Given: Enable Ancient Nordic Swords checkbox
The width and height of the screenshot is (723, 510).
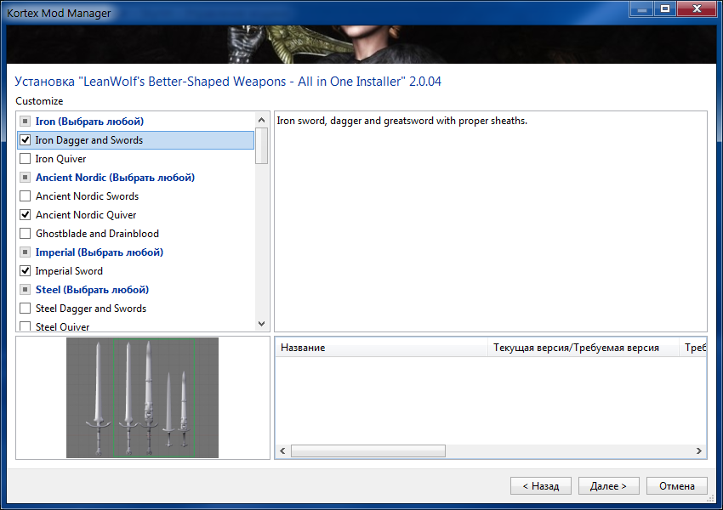Looking at the screenshot, I should tap(26, 196).
